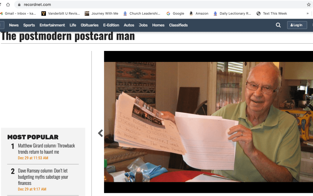Click the Log In button

(x=297, y=25)
